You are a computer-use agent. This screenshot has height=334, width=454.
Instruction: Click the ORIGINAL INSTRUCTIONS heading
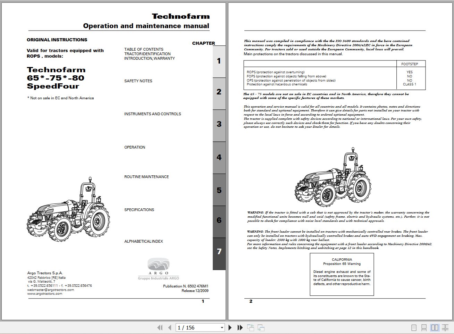57,40
